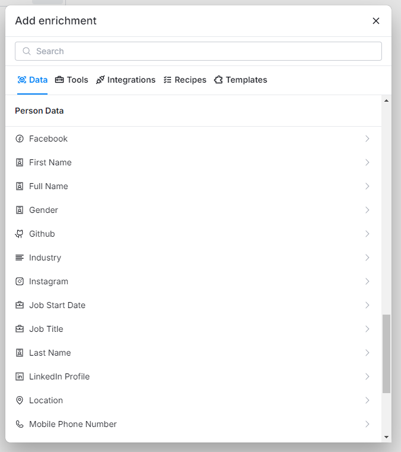
Task: Click the scrollbar up arrow
Action: click(x=386, y=101)
